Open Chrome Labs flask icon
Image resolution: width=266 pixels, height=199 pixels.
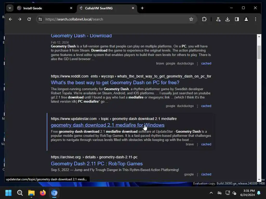click(218, 19)
